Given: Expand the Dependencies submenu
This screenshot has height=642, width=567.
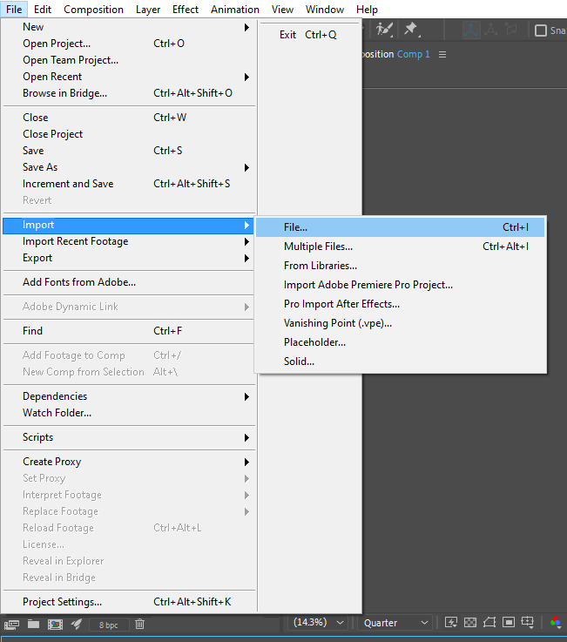Looking at the screenshot, I should tap(129, 396).
